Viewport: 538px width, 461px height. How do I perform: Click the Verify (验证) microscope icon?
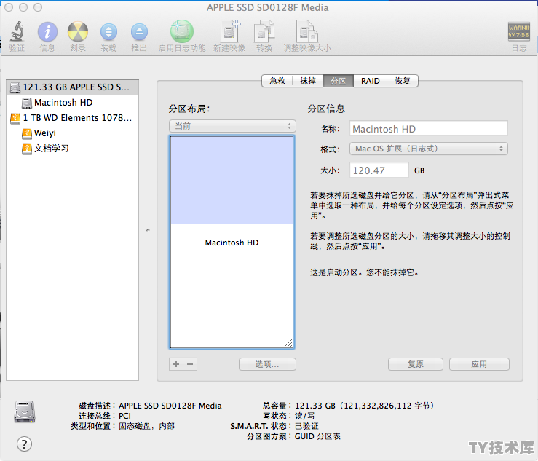(x=17, y=31)
